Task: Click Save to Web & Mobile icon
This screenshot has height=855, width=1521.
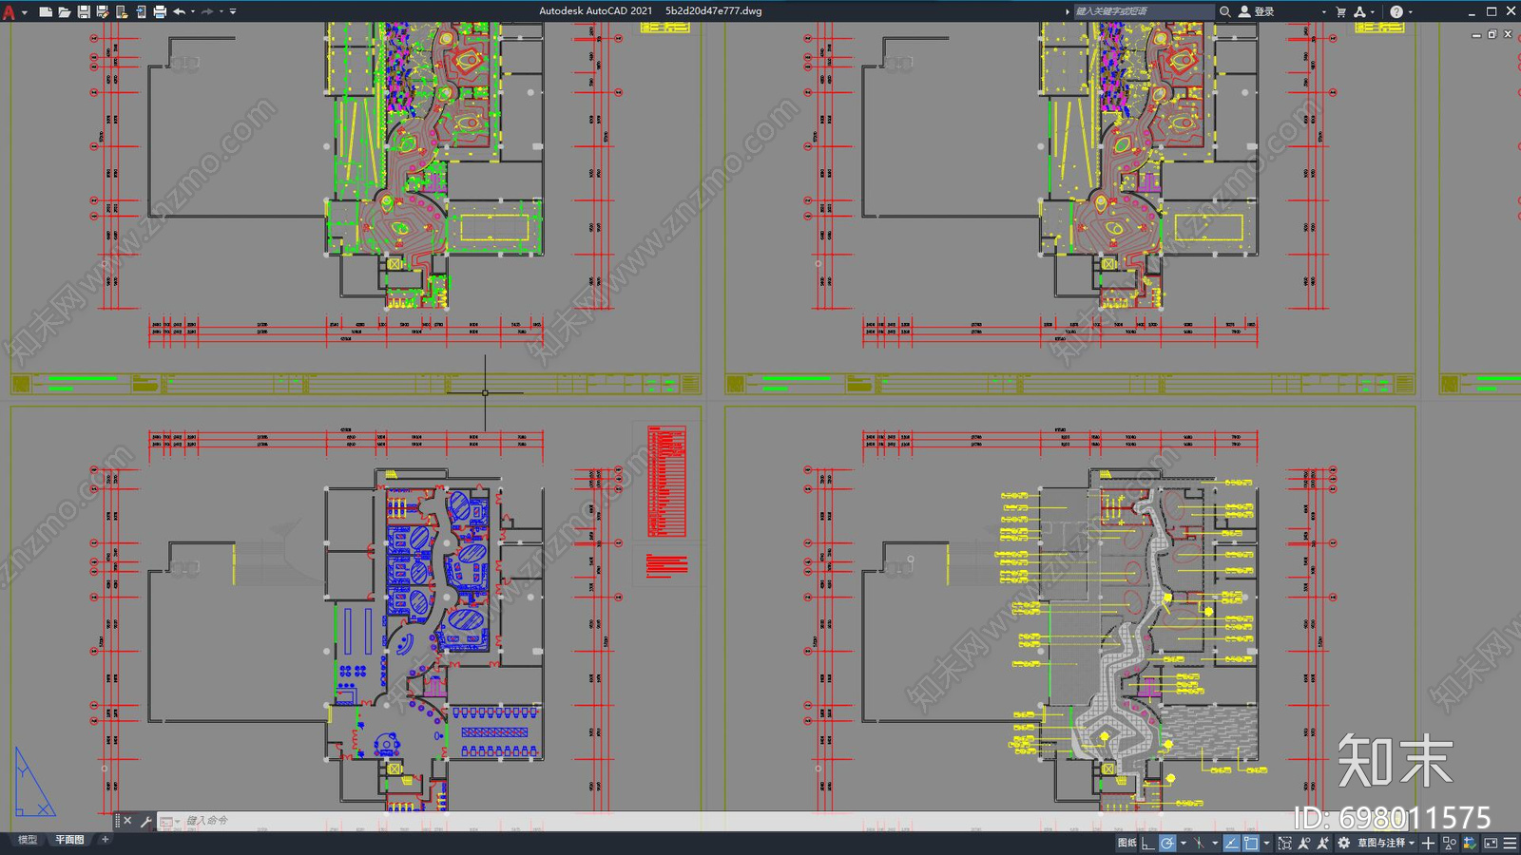Action: tap(141, 11)
